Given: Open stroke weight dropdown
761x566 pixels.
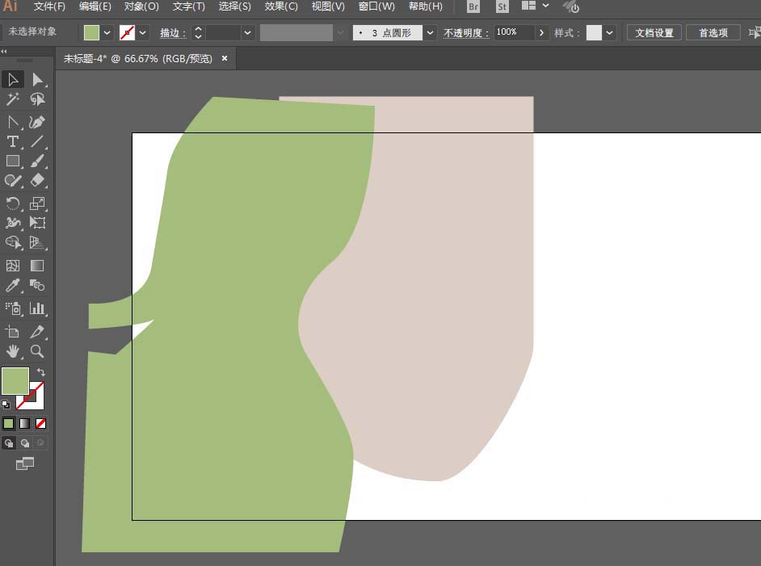Looking at the screenshot, I should pyautogui.click(x=247, y=32).
